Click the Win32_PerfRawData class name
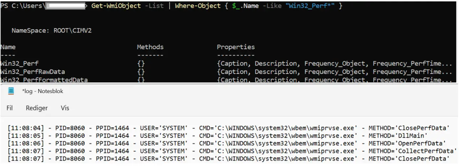The image size is (459, 166). point(32,72)
